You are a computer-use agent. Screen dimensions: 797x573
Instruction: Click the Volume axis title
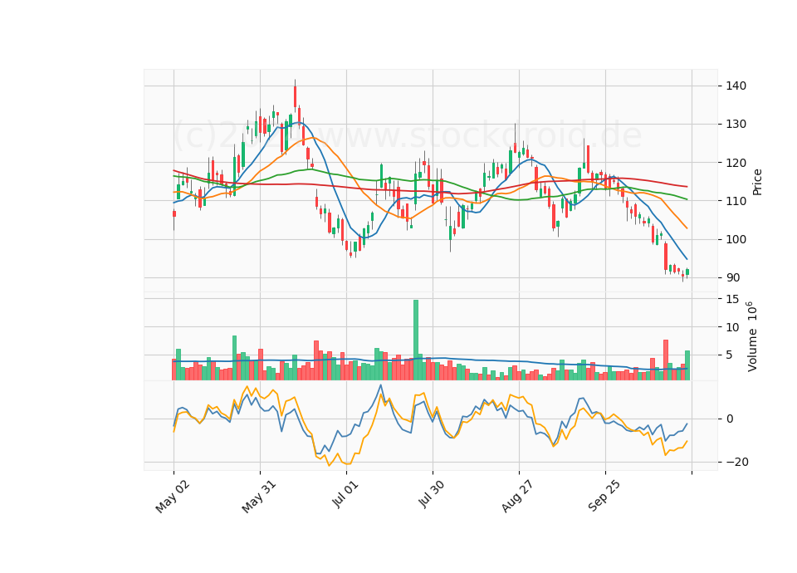point(752,336)
